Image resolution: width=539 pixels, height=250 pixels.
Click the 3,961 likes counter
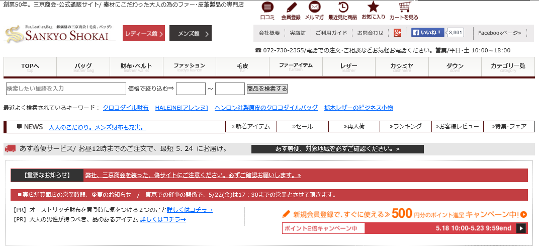(x=456, y=33)
